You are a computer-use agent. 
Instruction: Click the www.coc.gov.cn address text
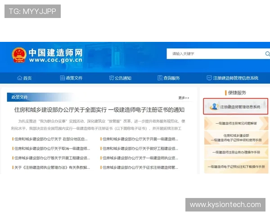(56, 60)
